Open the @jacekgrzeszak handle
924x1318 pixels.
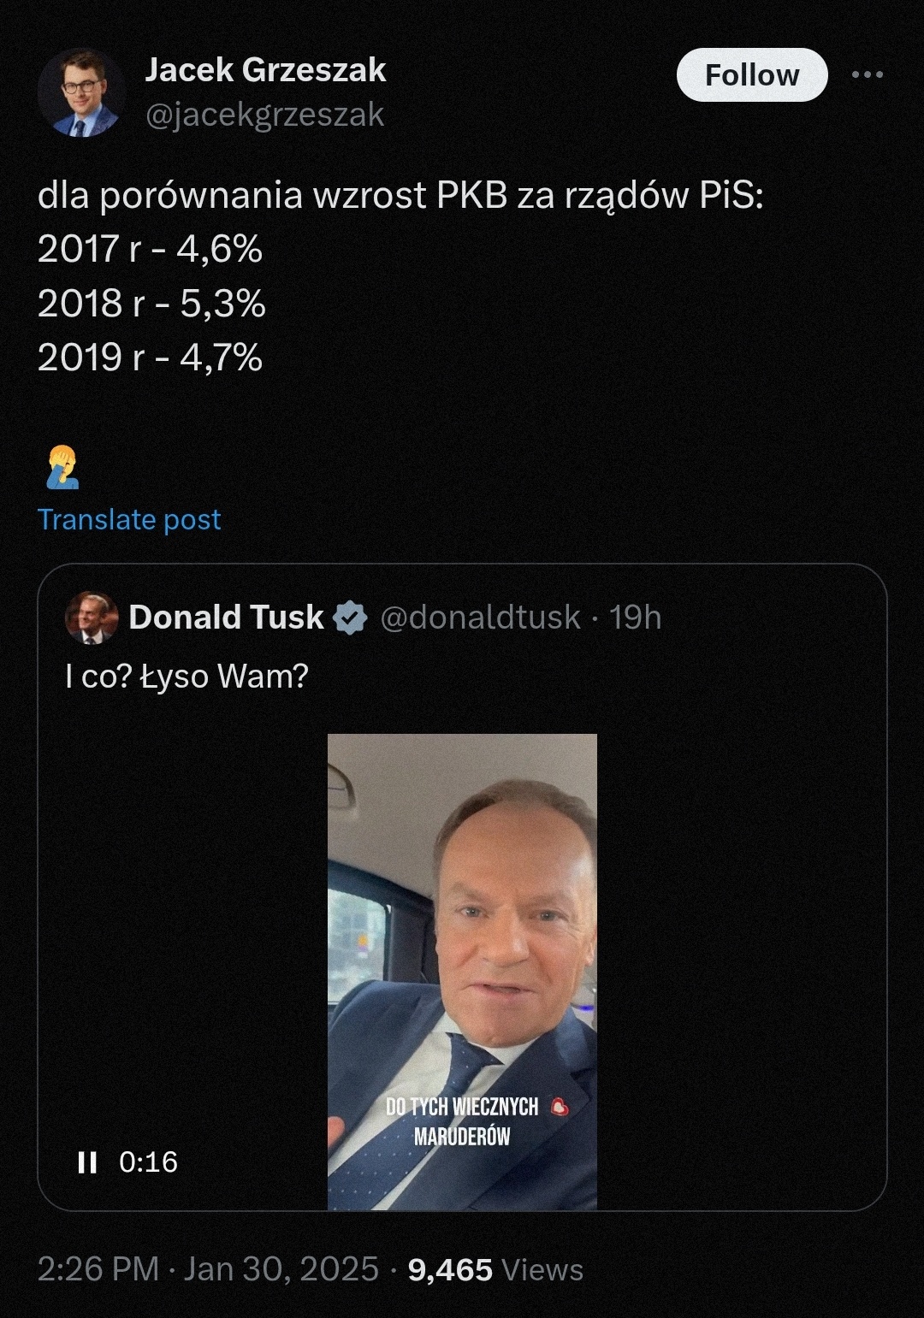click(x=264, y=115)
